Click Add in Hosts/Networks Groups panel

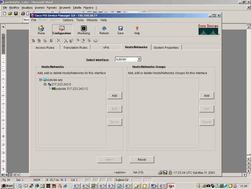(x=207, y=96)
